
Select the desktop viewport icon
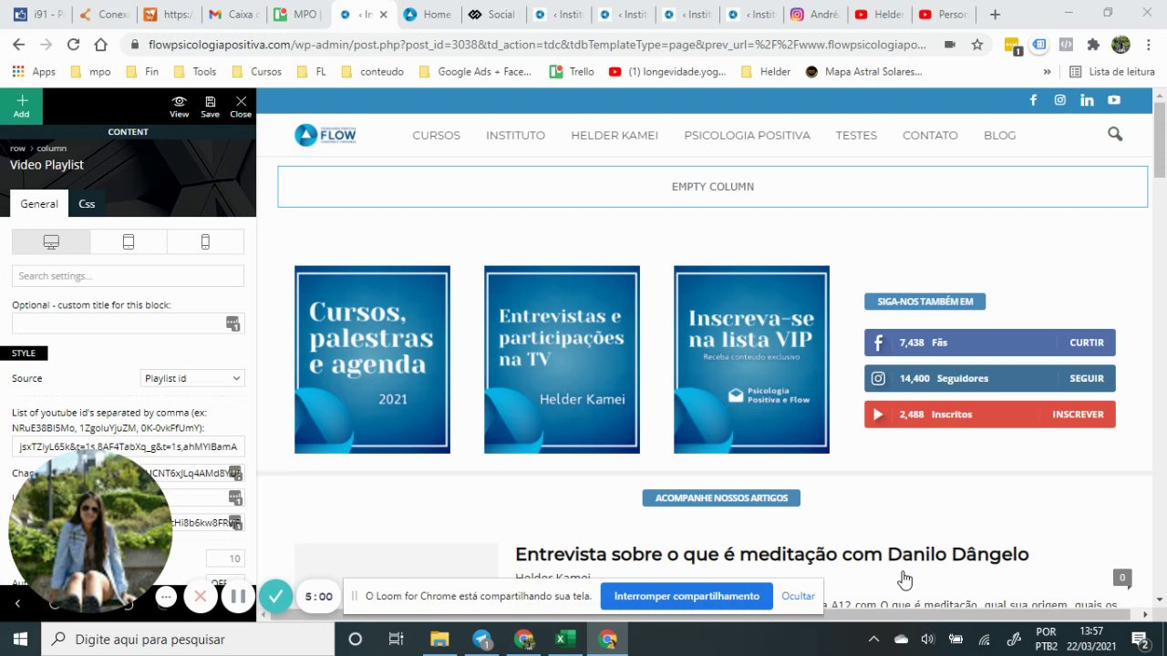(51, 241)
